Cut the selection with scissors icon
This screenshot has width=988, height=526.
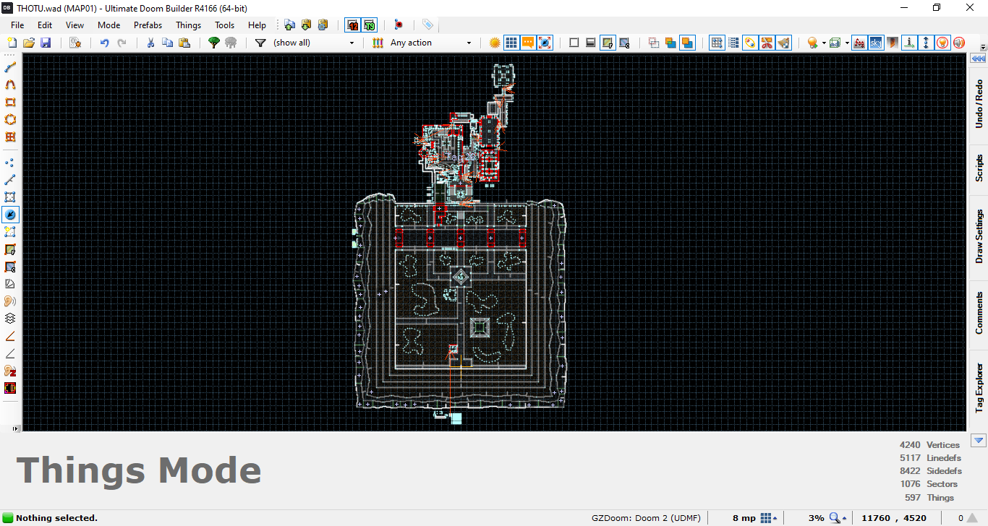[x=150, y=43]
